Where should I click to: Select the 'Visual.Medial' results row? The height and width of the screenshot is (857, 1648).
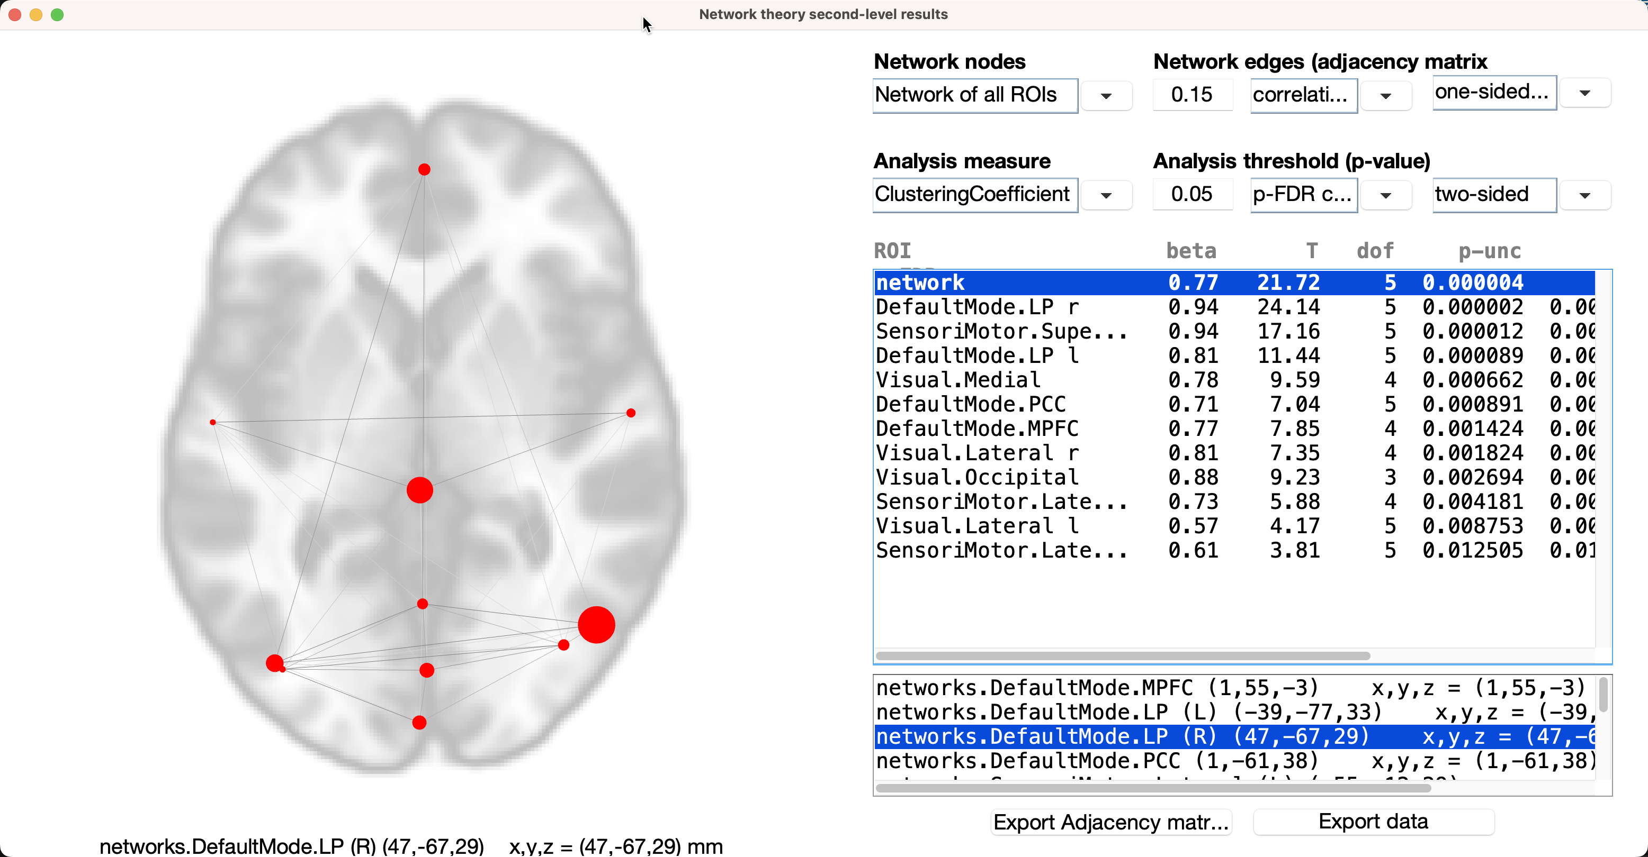[1235, 380]
